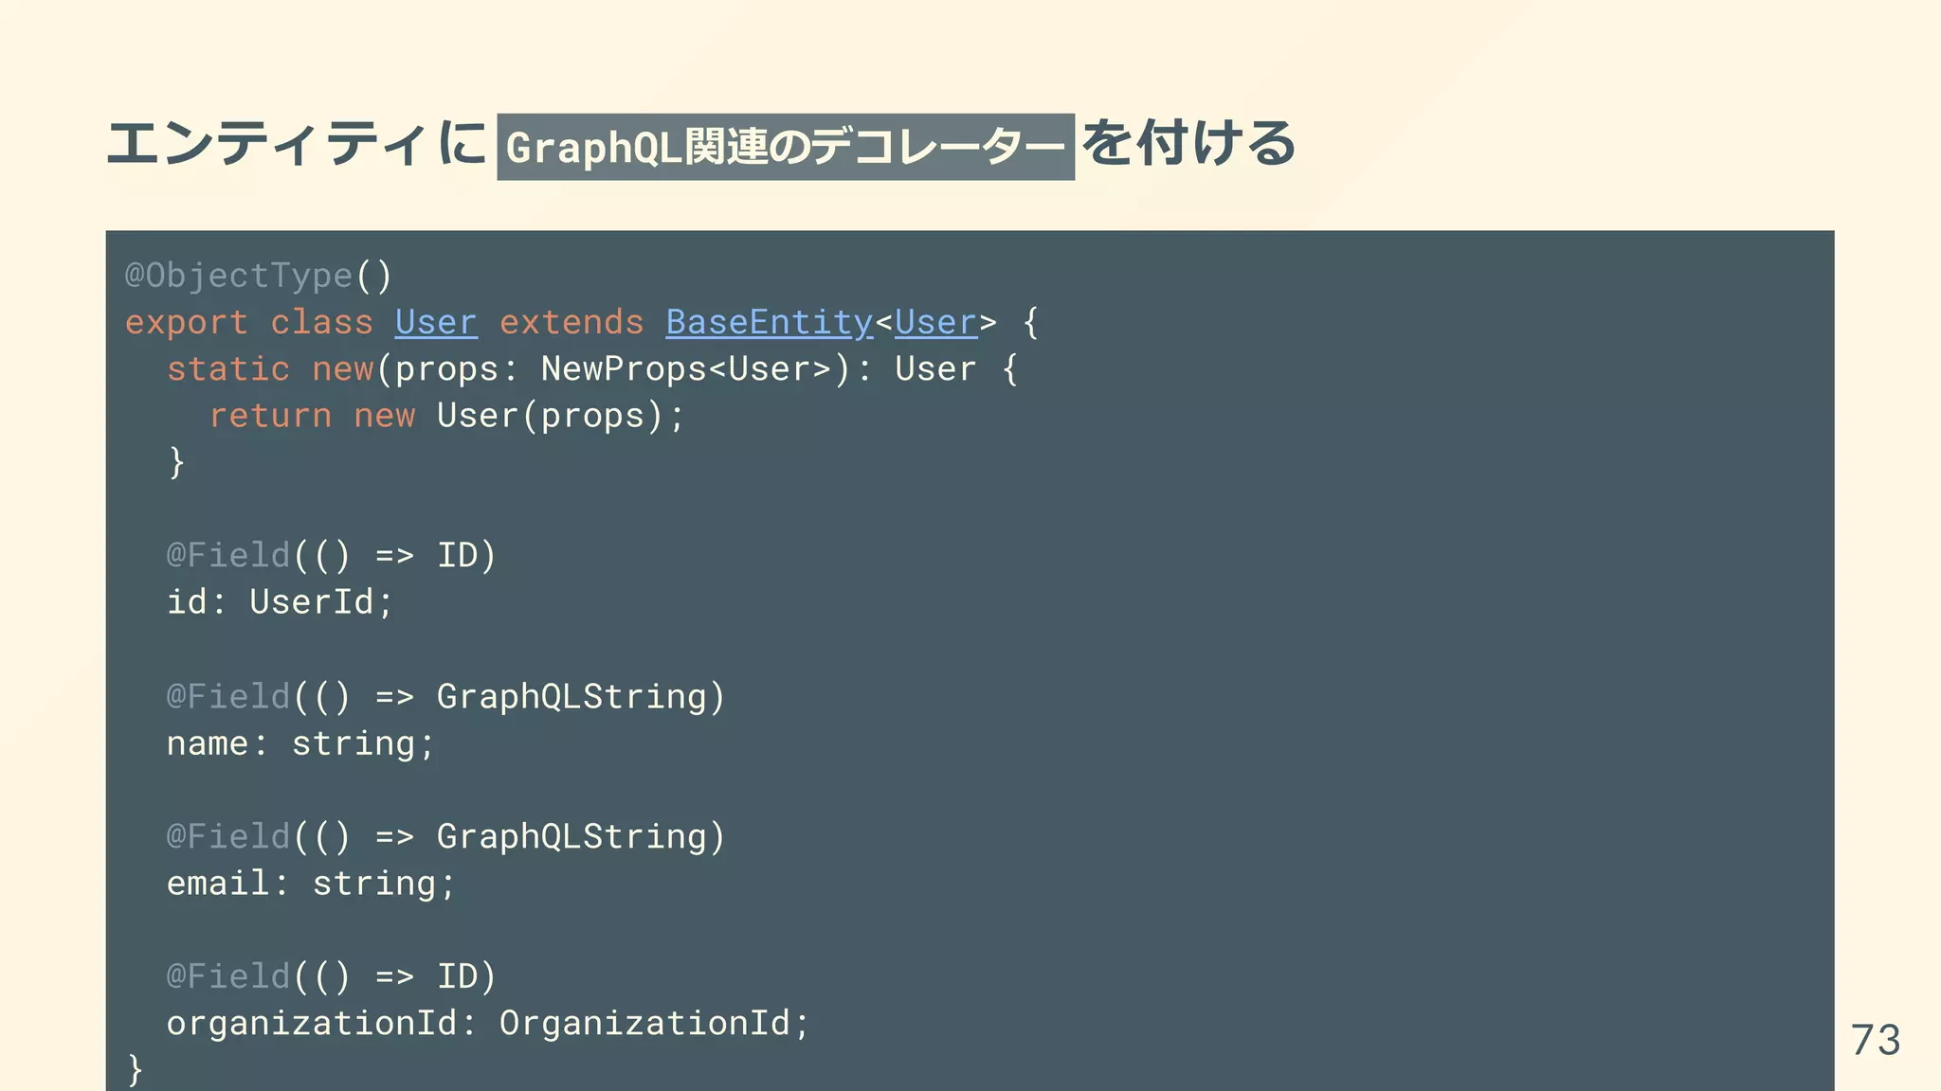Click the User link inside BaseEntity generic brackets

coord(935,322)
